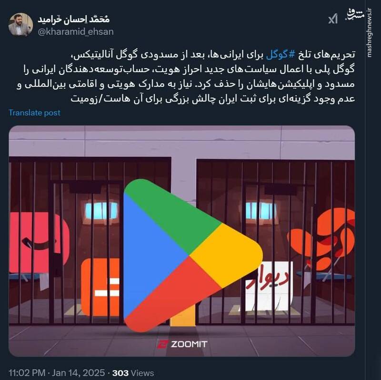The image size is (381, 380).
Task: Click the Jan 14, 2025 date text
Action: click(78, 373)
